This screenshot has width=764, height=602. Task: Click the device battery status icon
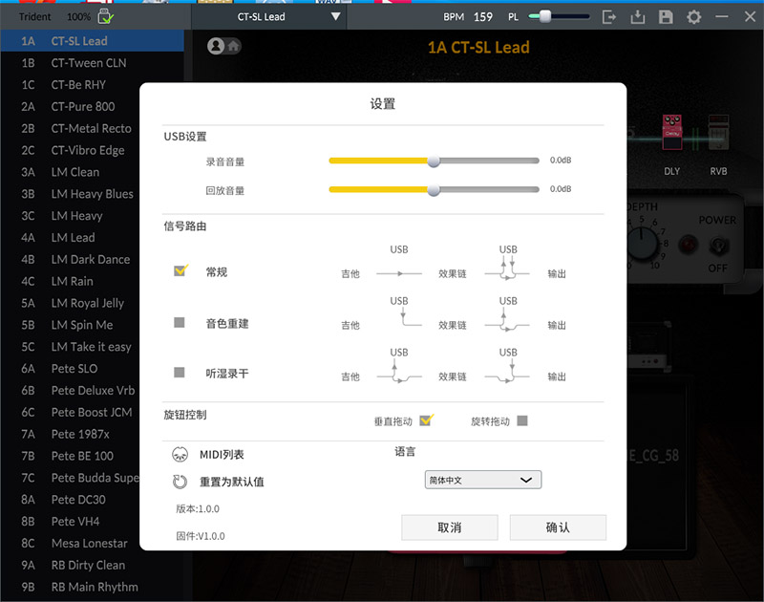pos(106,16)
